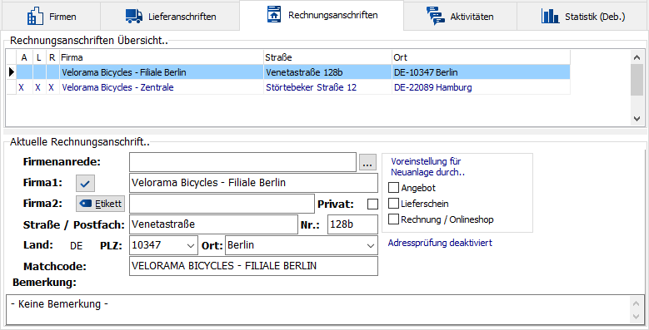Click the Firma1 checkmark button

tap(85, 184)
